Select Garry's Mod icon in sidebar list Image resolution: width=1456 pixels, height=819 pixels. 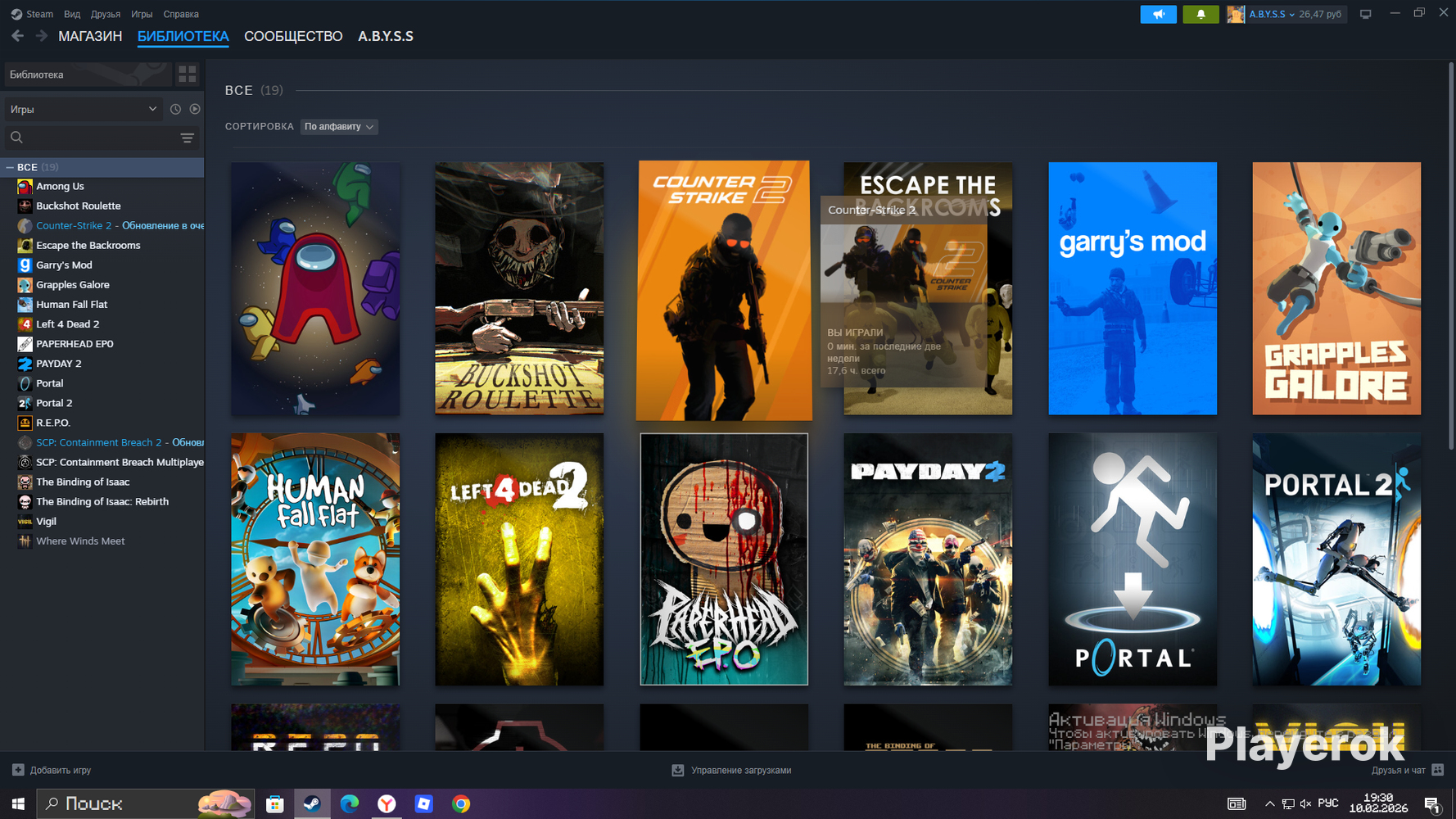25,265
